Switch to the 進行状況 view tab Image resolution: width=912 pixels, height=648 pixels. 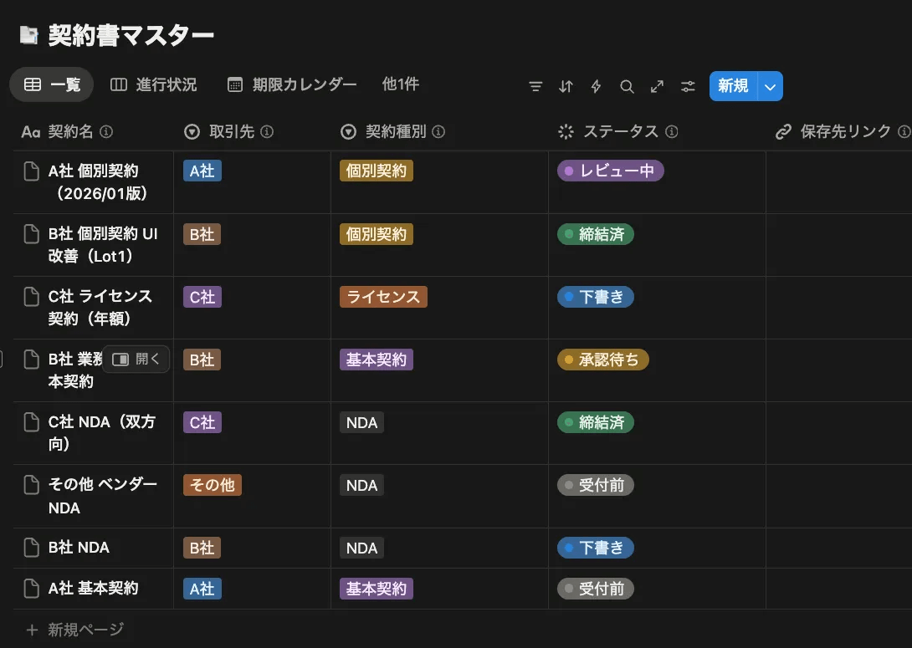click(x=154, y=84)
